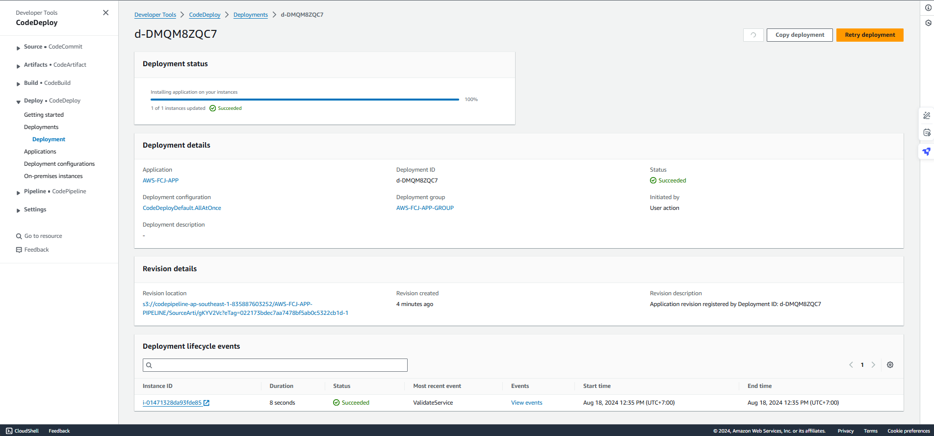Click the Duration column header
Screen dimensions: 934x436
click(281, 386)
